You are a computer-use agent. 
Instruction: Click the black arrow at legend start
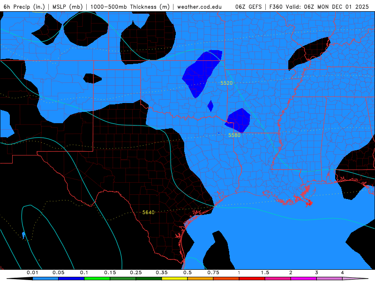(x=20, y=279)
